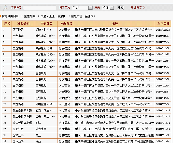Click the magnifying glass search icon
The image size is (173, 143).
pyautogui.click(x=5, y=8)
